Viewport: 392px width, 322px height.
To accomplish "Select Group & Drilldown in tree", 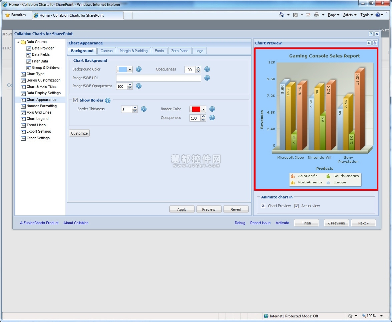I will [x=46, y=67].
